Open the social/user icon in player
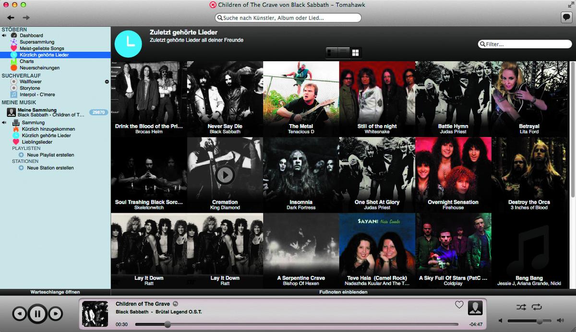576x332 pixels. click(475, 308)
